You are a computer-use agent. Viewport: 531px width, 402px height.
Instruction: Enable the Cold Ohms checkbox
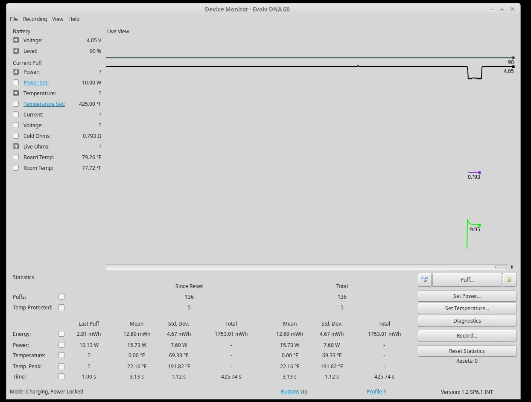(16, 136)
